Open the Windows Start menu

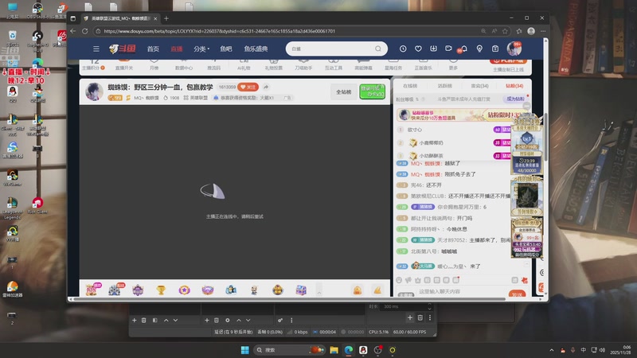point(244,350)
